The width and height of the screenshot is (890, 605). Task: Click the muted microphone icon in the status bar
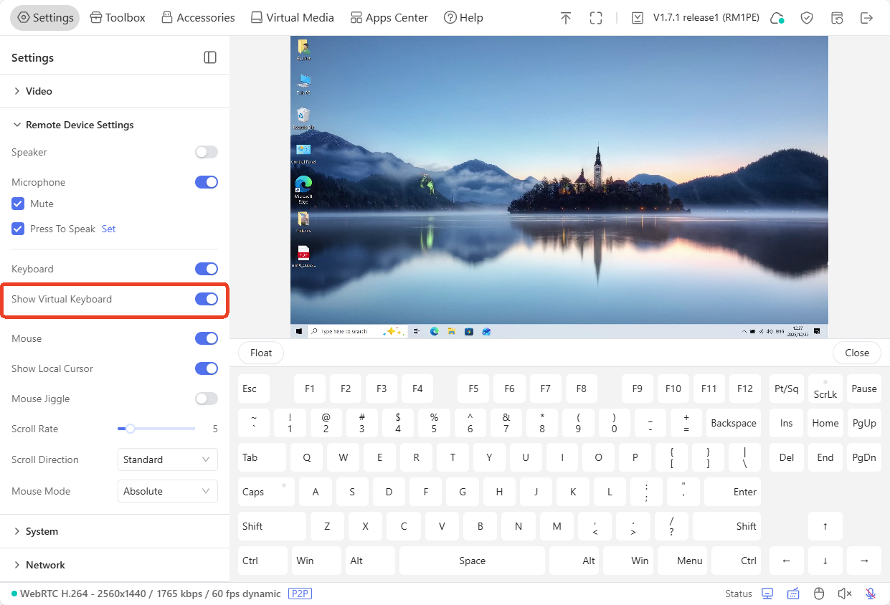[x=870, y=594]
